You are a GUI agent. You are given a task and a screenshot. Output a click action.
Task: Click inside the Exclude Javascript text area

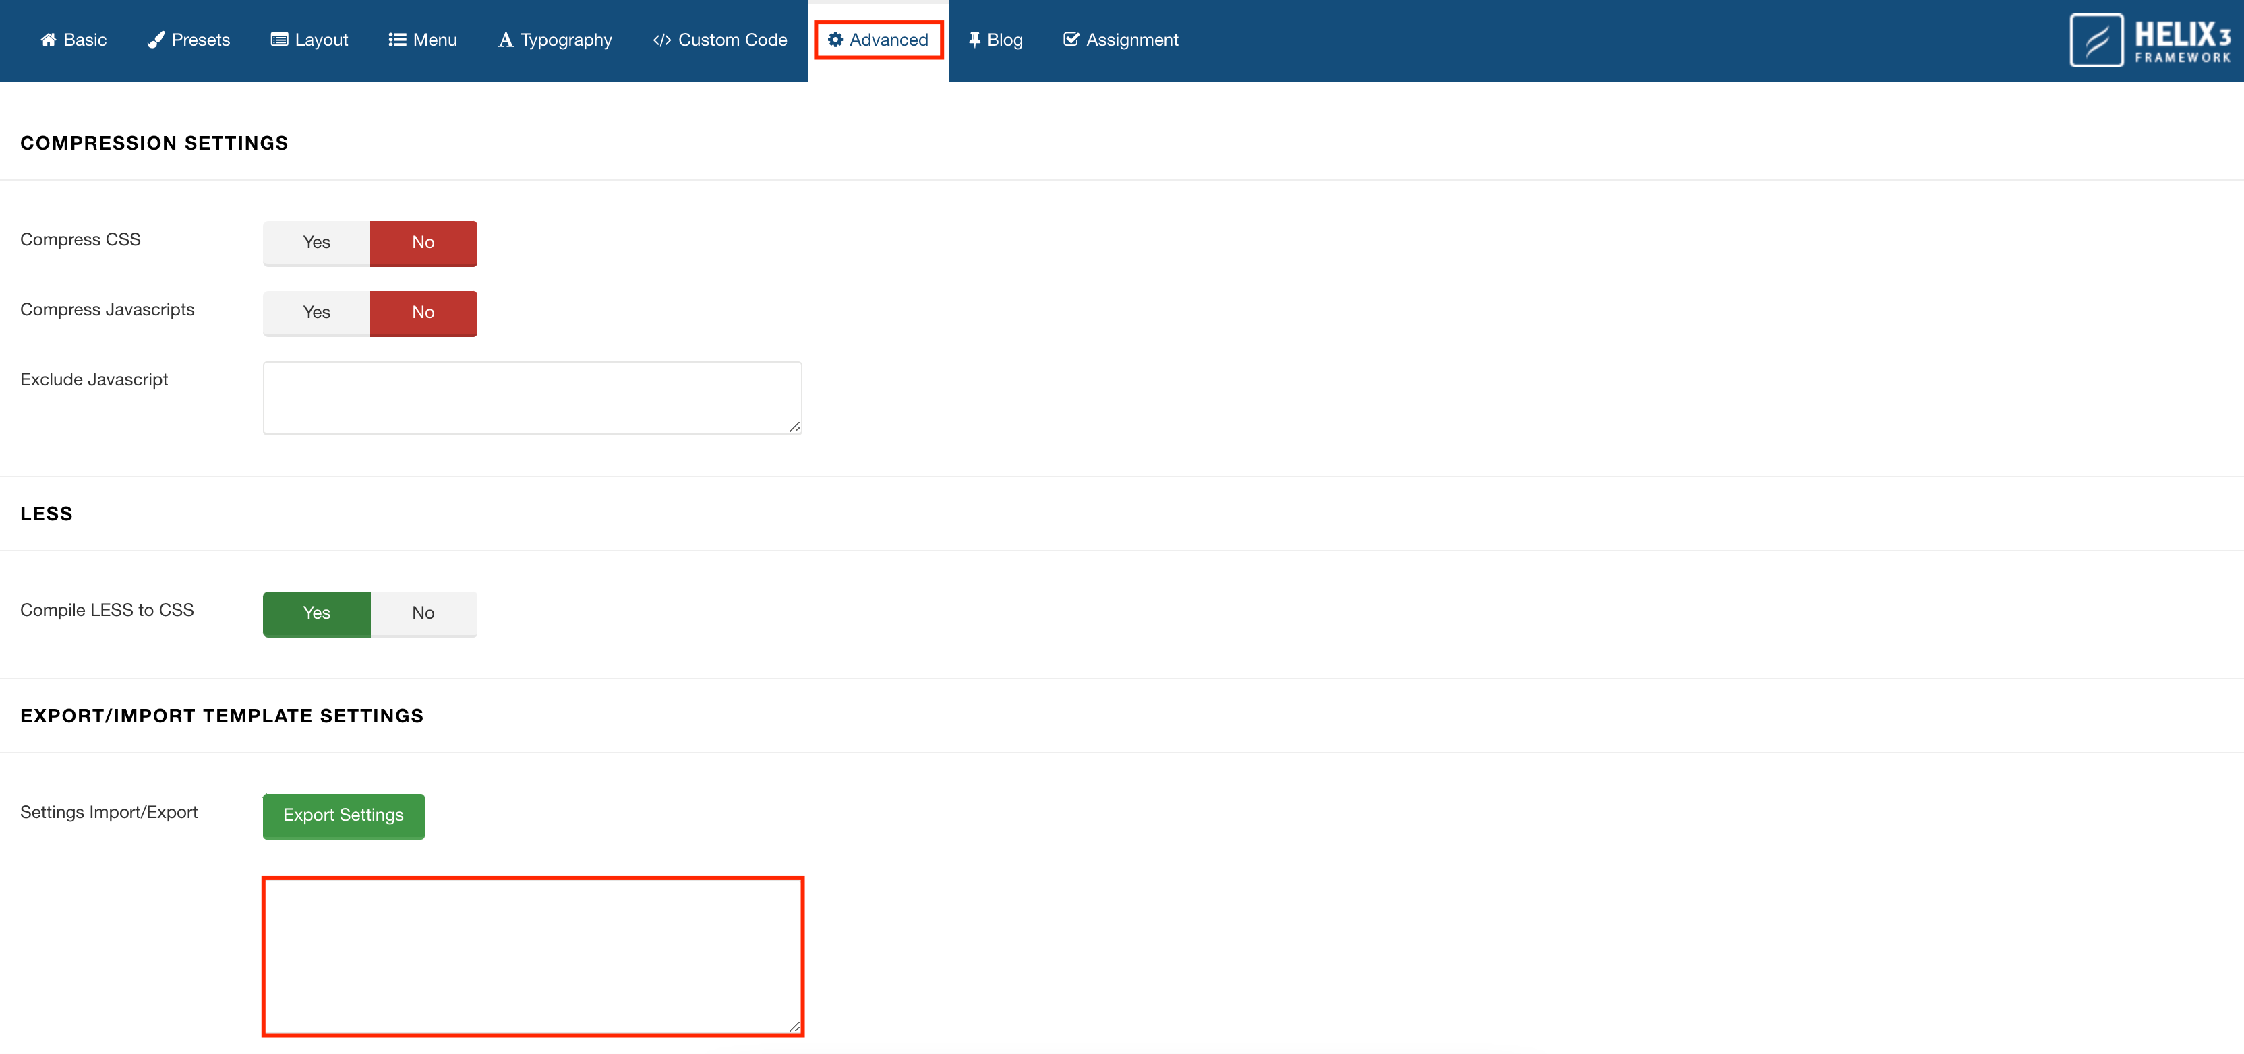[x=531, y=397]
